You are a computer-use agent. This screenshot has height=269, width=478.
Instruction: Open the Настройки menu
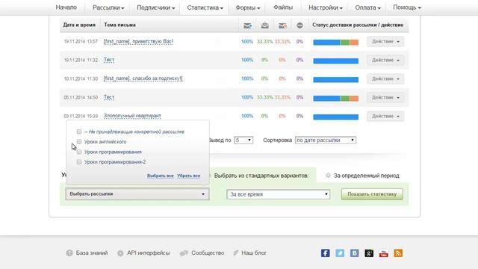pos(326,7)
